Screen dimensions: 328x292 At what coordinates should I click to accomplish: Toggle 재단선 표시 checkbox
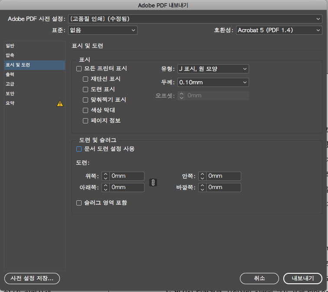pyautogui.click(x=85, y=79)
